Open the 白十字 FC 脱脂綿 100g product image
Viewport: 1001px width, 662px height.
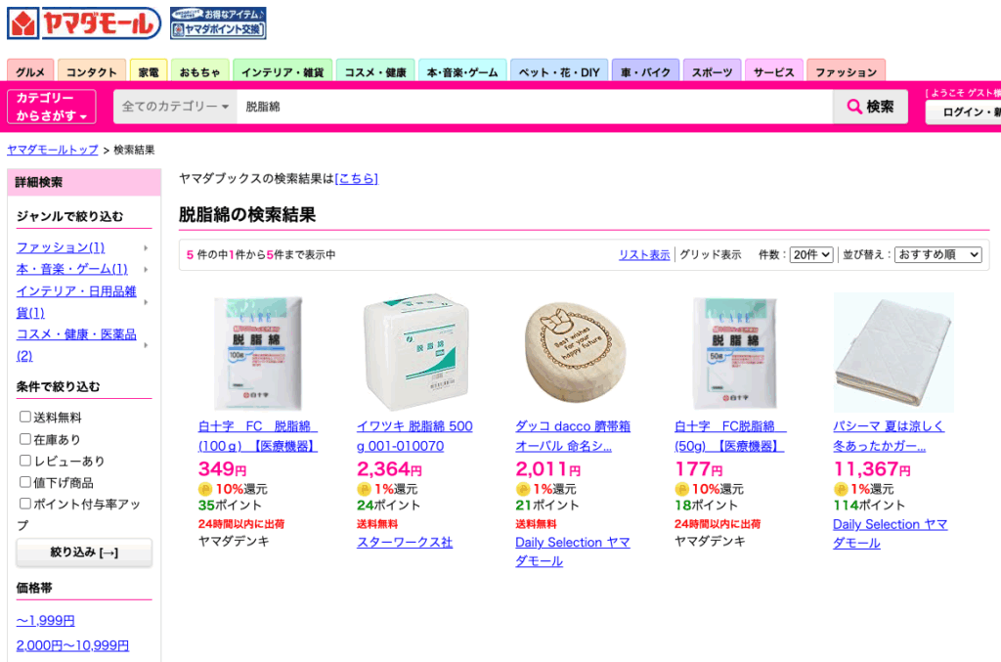tap(257, 352)
